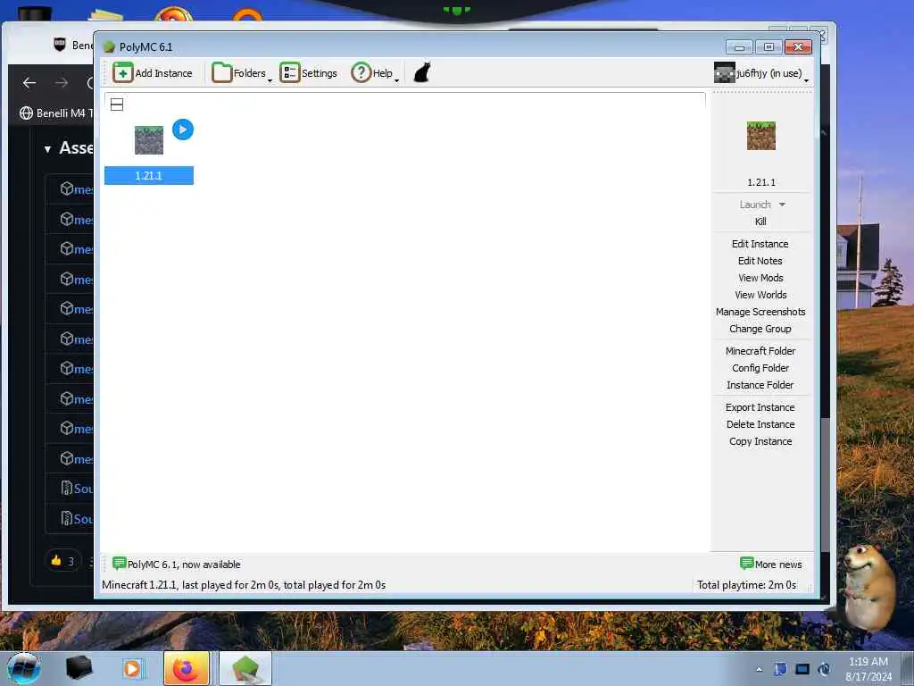The height and width of the screenshot is (686, 914).
Task: Open the Folders toolbar dropdown
Action: click(242, 73)
